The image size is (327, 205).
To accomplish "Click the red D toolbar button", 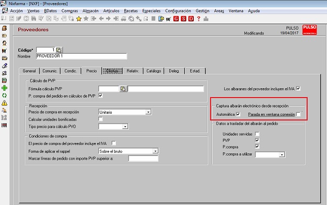I will (191, 19).
